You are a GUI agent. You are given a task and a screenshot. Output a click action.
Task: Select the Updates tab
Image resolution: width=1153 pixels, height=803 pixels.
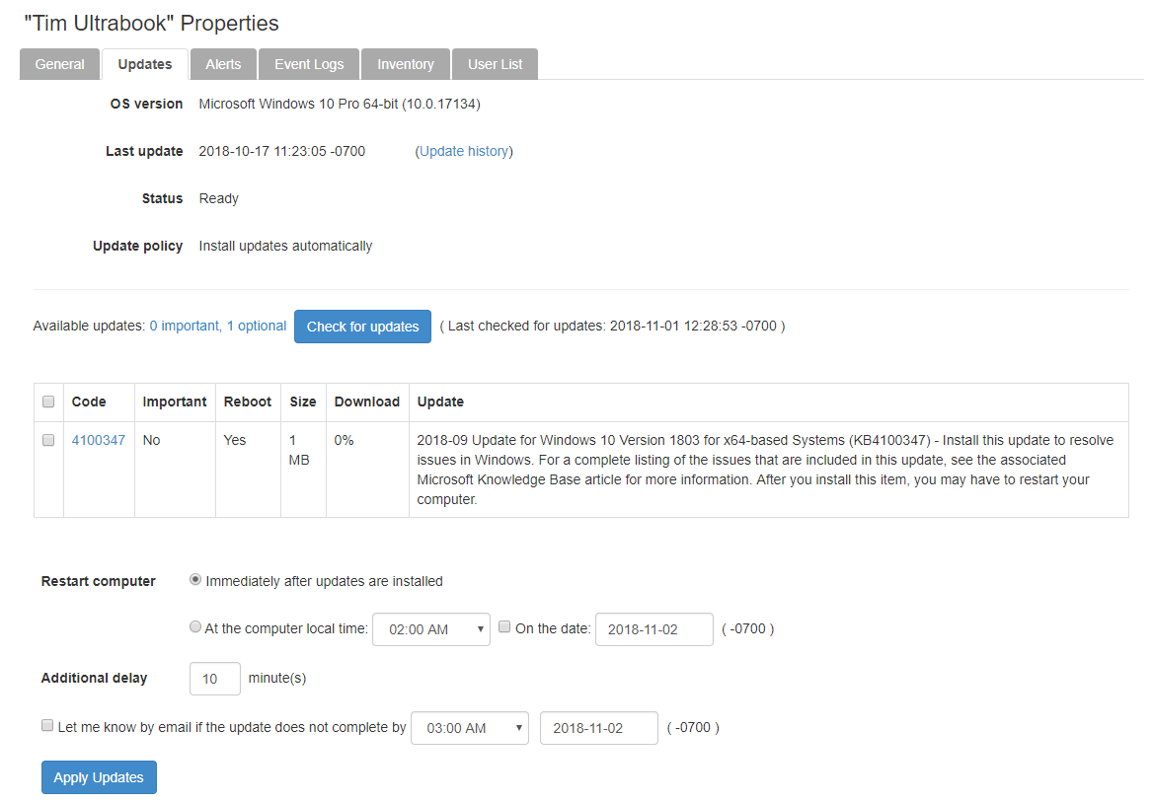pyautogui.click(x=145, y=64)
